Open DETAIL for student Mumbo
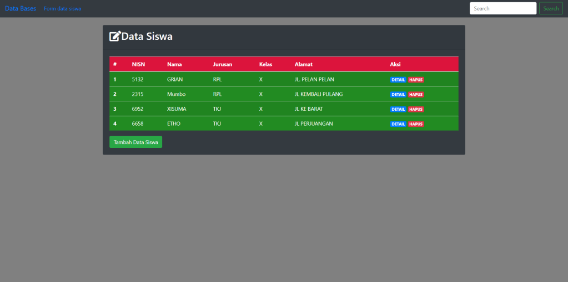 tap(398, 95)
